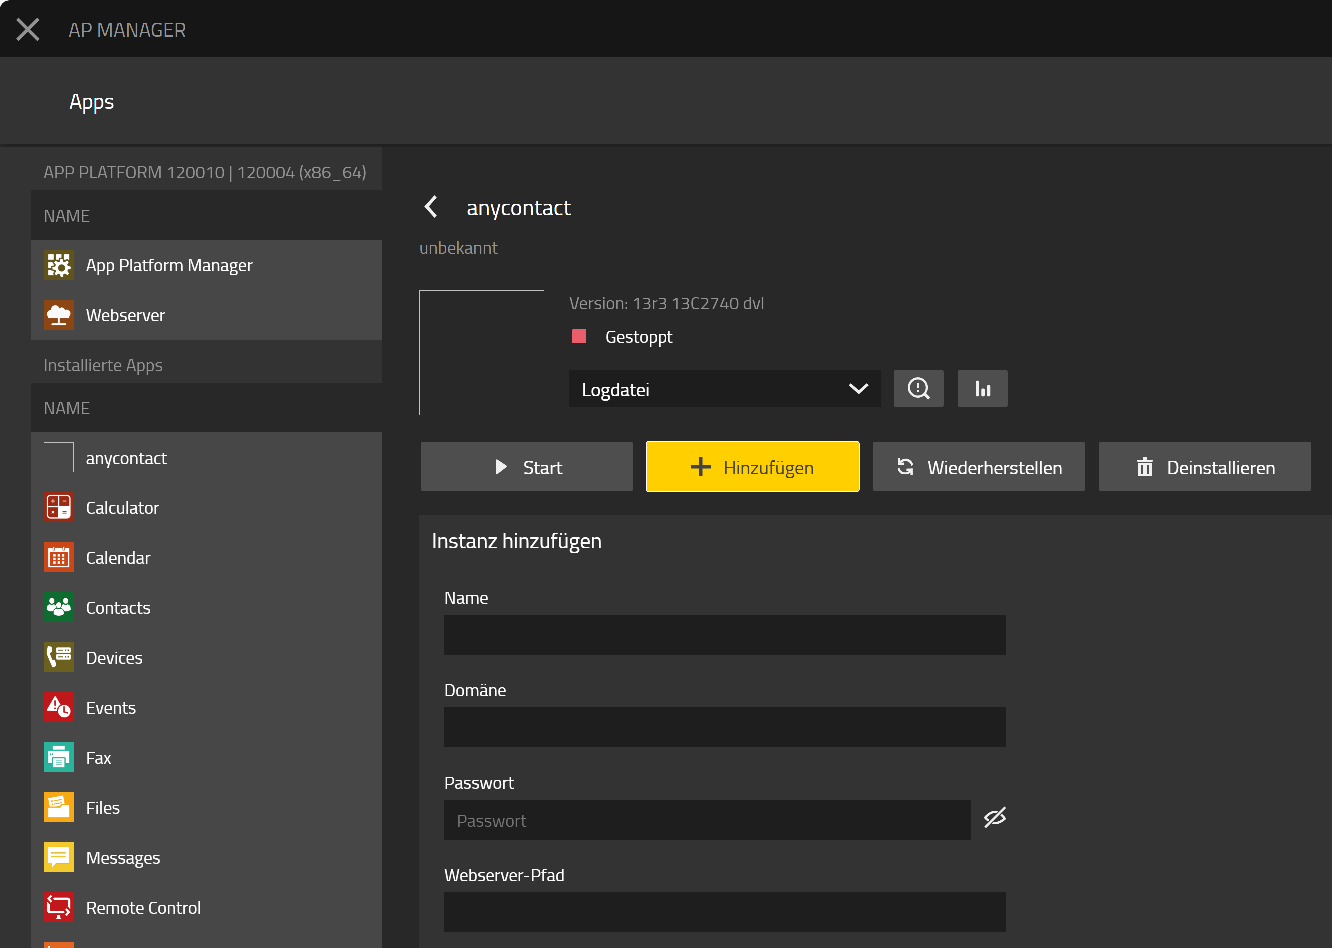This screenshot has width=1332, height=948.
Task: Select the Events app icon
Action: (59, 707)
